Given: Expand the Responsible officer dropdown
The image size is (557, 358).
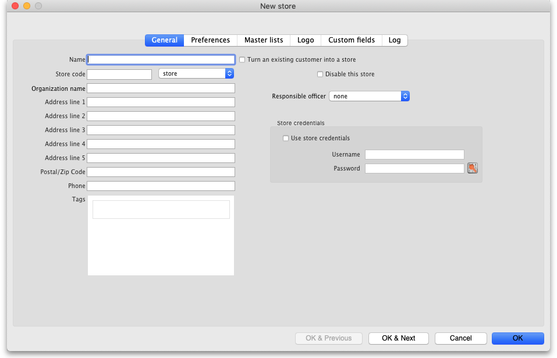Looking at the screenshot, I should (x=369, y=96).
